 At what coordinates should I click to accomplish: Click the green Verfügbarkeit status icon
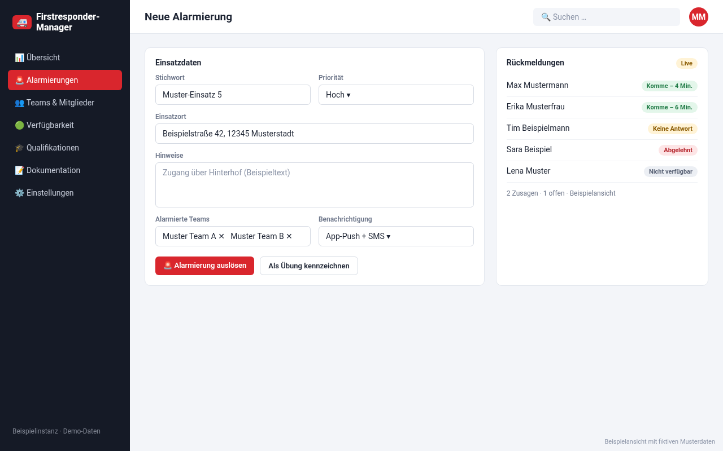[19, 125]
